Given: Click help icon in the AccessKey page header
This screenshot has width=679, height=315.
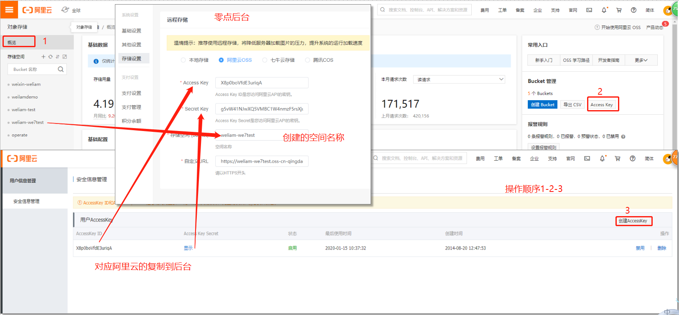Looking at the screenshot, I should [x=633, y=159].
